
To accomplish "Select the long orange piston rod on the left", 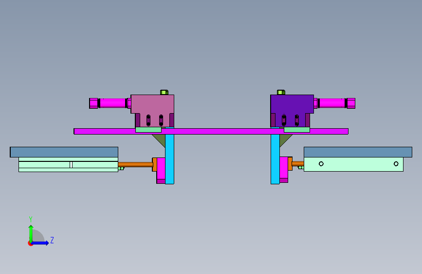I will [x=135, y=164].
